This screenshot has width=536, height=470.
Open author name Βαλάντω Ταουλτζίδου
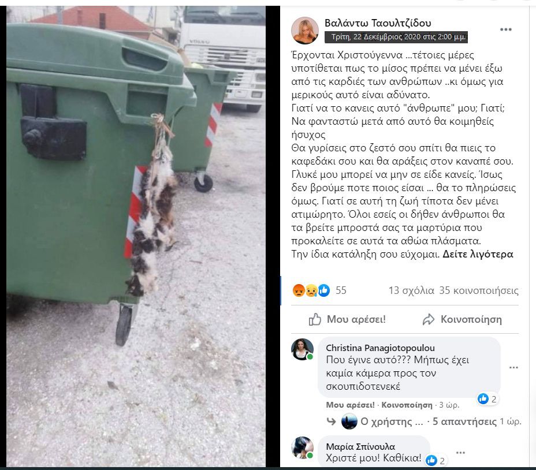[x=378, y=23]
